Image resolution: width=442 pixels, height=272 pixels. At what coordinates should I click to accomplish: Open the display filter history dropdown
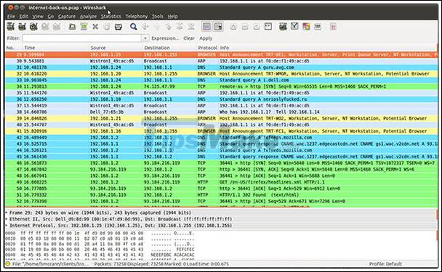(145, 38)
